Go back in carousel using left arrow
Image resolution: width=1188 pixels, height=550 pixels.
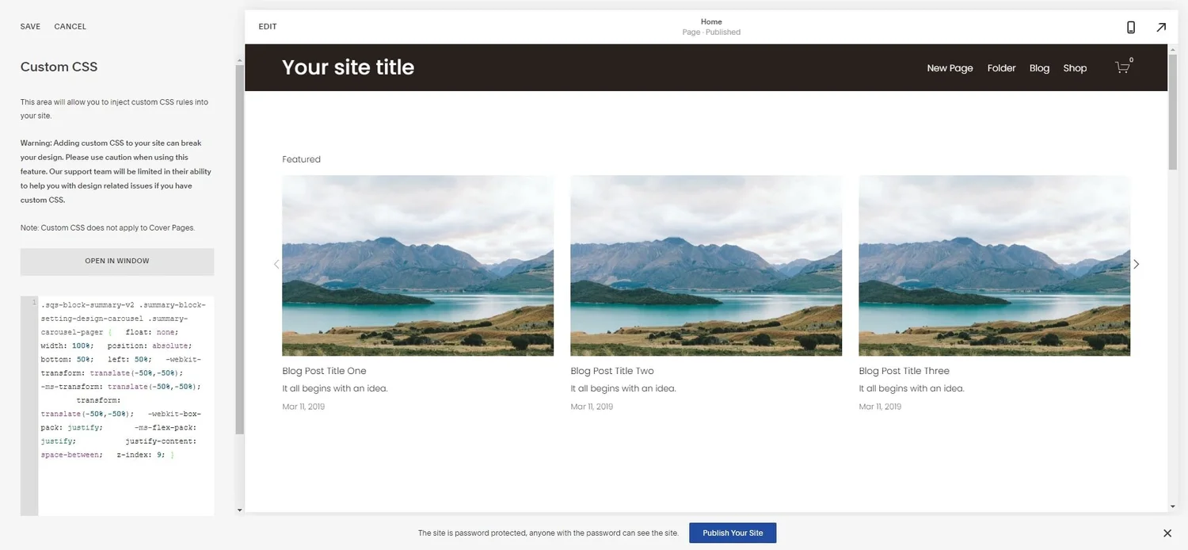pyautogui.click(x=276, y=264)
